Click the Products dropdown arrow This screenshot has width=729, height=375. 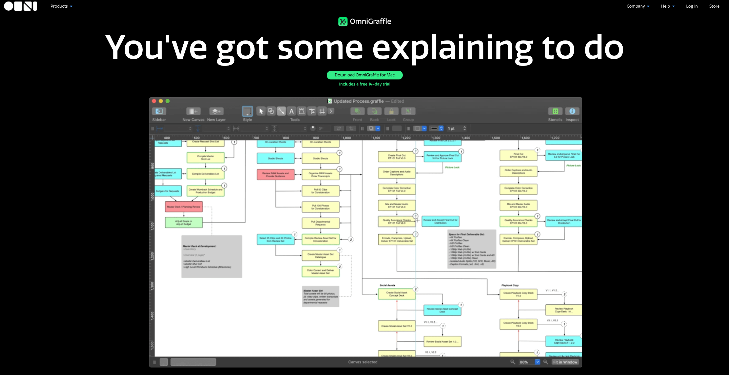click(x=71, y=6)
